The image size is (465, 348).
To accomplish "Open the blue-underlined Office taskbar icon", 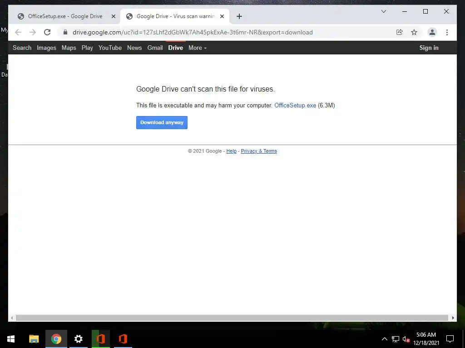I will click(123, 339).
